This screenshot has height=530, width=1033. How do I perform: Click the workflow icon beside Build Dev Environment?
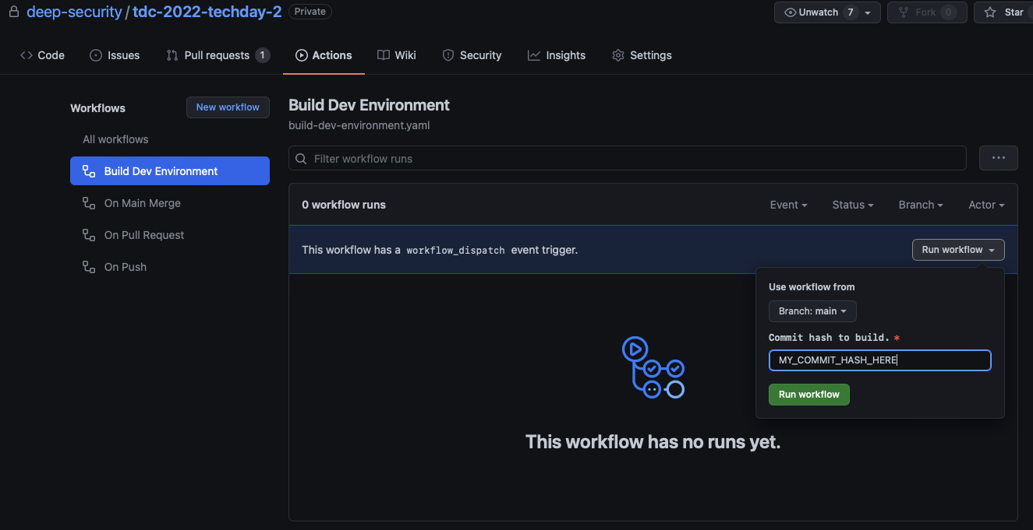click(x=89, y=171)
